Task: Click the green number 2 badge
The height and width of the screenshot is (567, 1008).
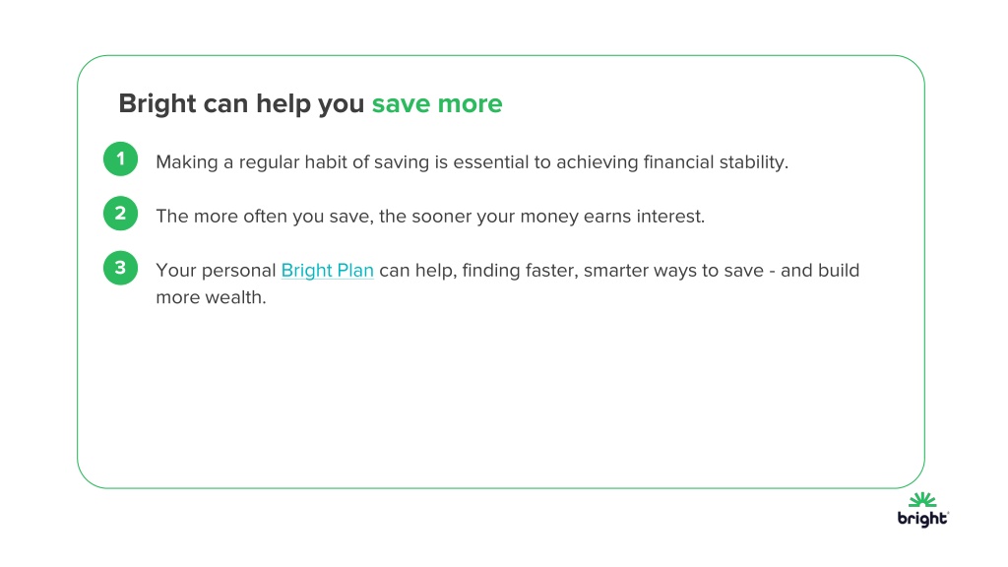Action: (x=120, y=214)
